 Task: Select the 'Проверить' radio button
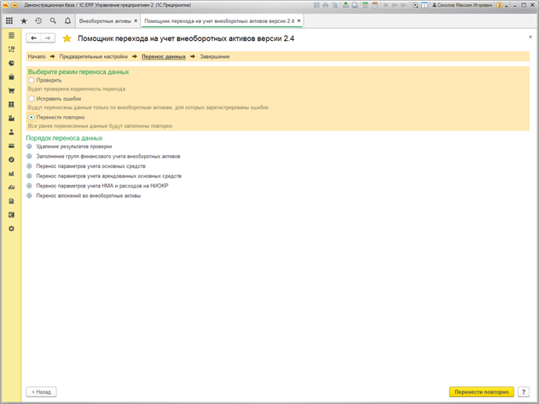(x=32, y=80)
